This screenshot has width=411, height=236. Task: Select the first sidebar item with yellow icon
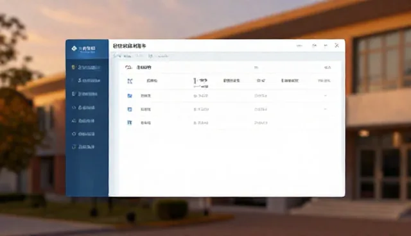(86, 67)
